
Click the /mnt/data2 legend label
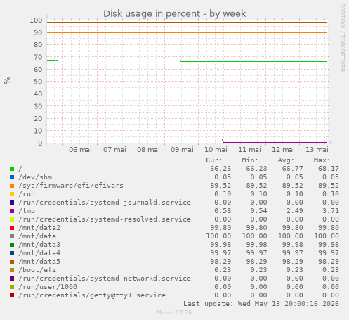(x=39, y=228)
